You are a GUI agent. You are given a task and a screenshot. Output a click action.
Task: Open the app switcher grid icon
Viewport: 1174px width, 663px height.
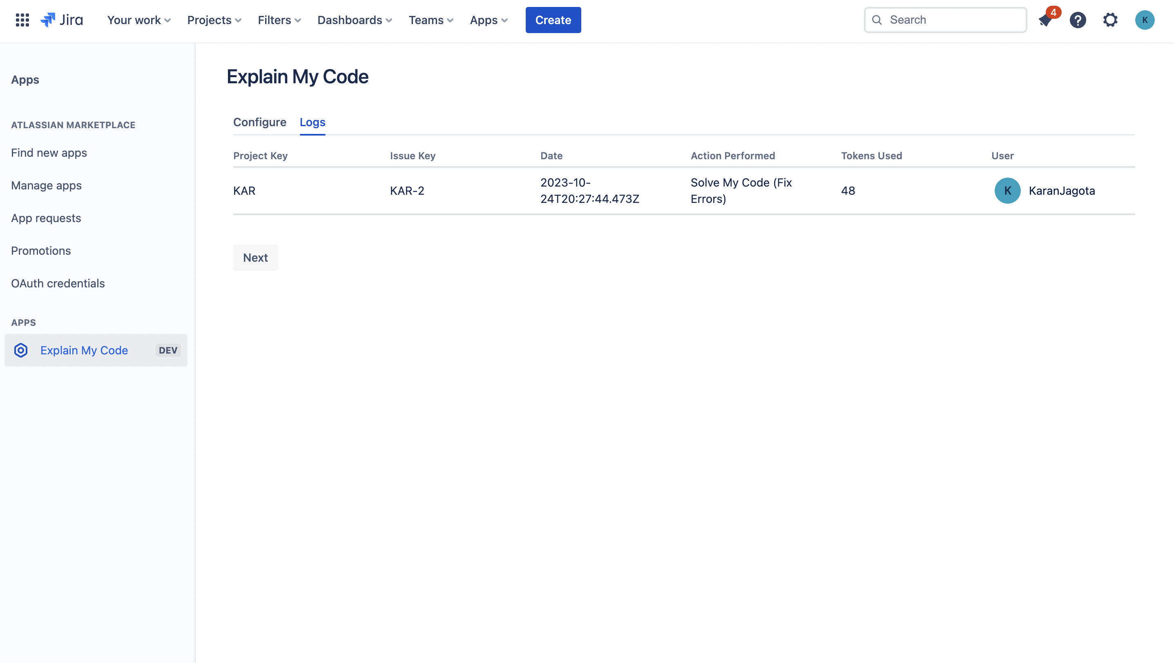(x=22, y=20)
